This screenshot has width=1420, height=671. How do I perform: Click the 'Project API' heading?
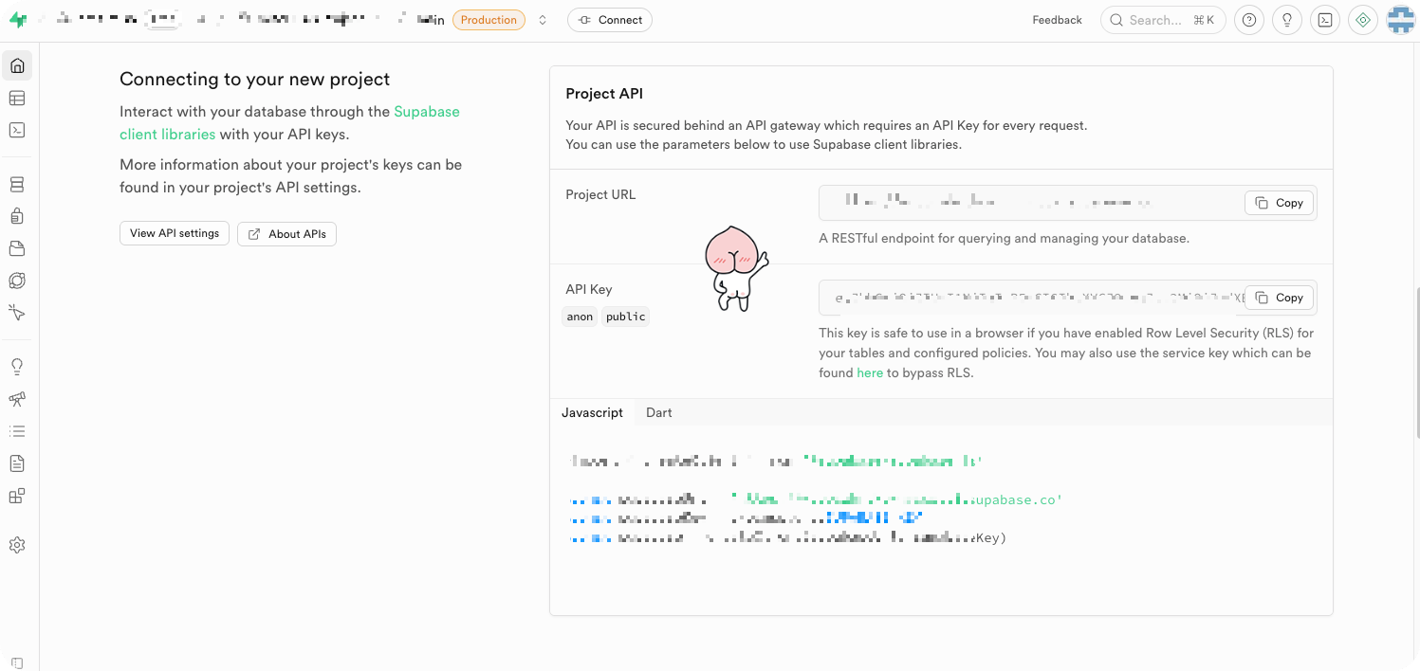[x=604, y=94]
